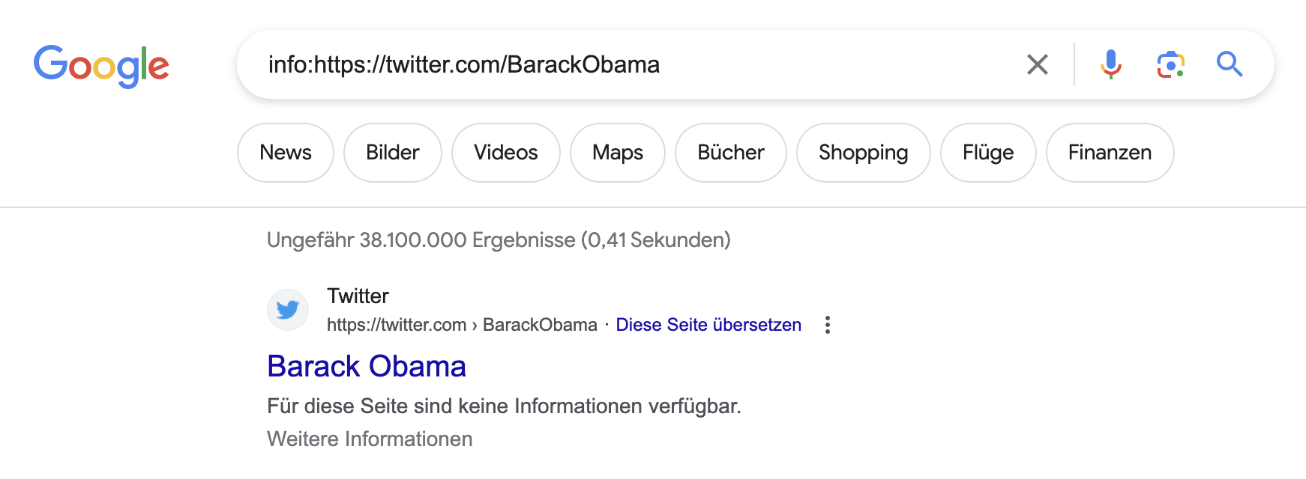The image size is (1306, 479).
Task: Clear the search query with X
Action: [x=1037, y=64]
